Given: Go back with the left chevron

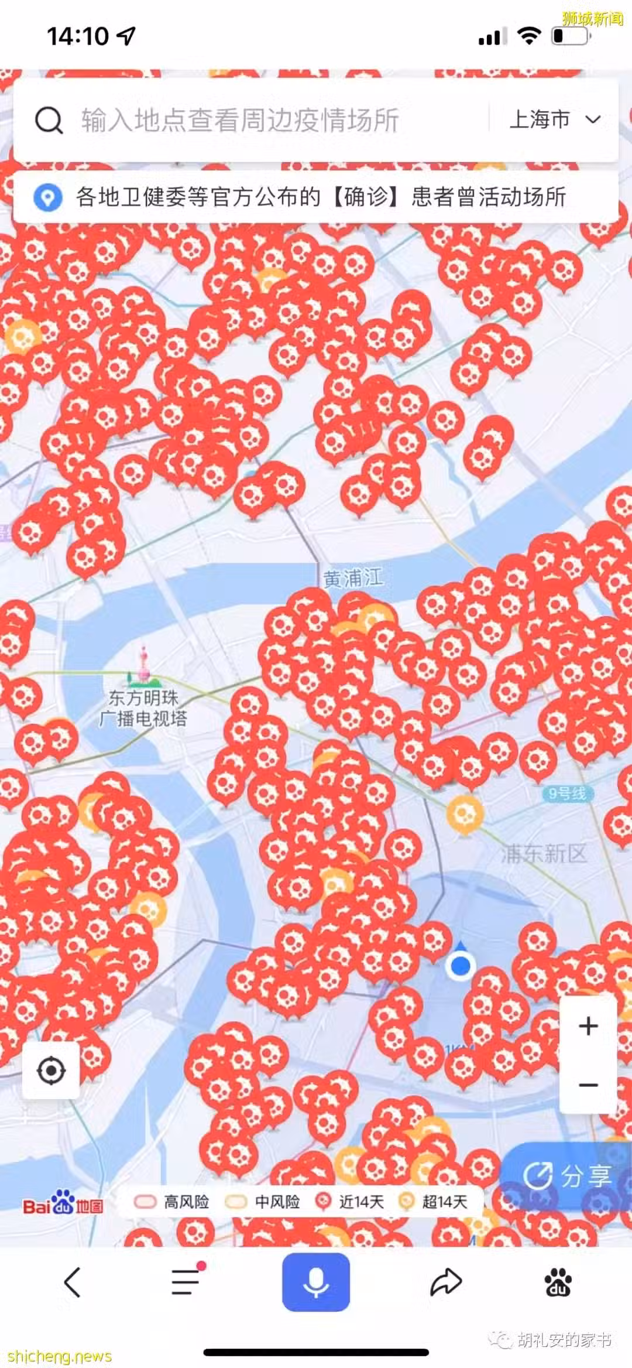Looking at the screenshot, I should pos(72,1282).
